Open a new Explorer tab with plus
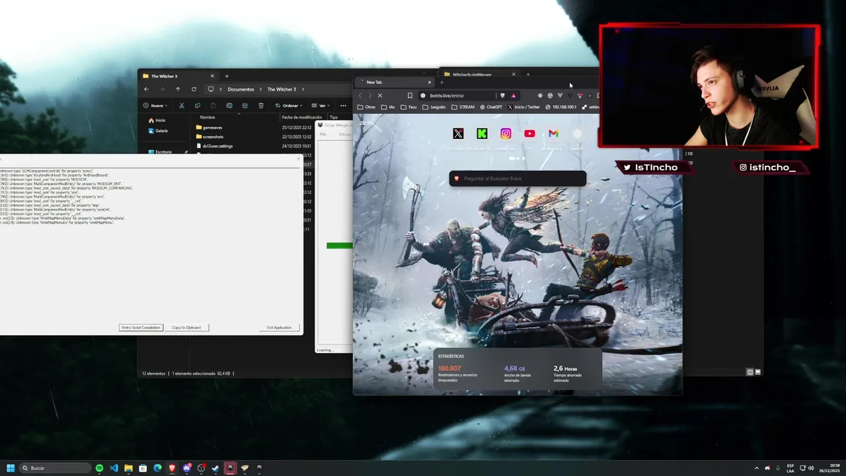 pyautogui.click(x=227, y=76)
